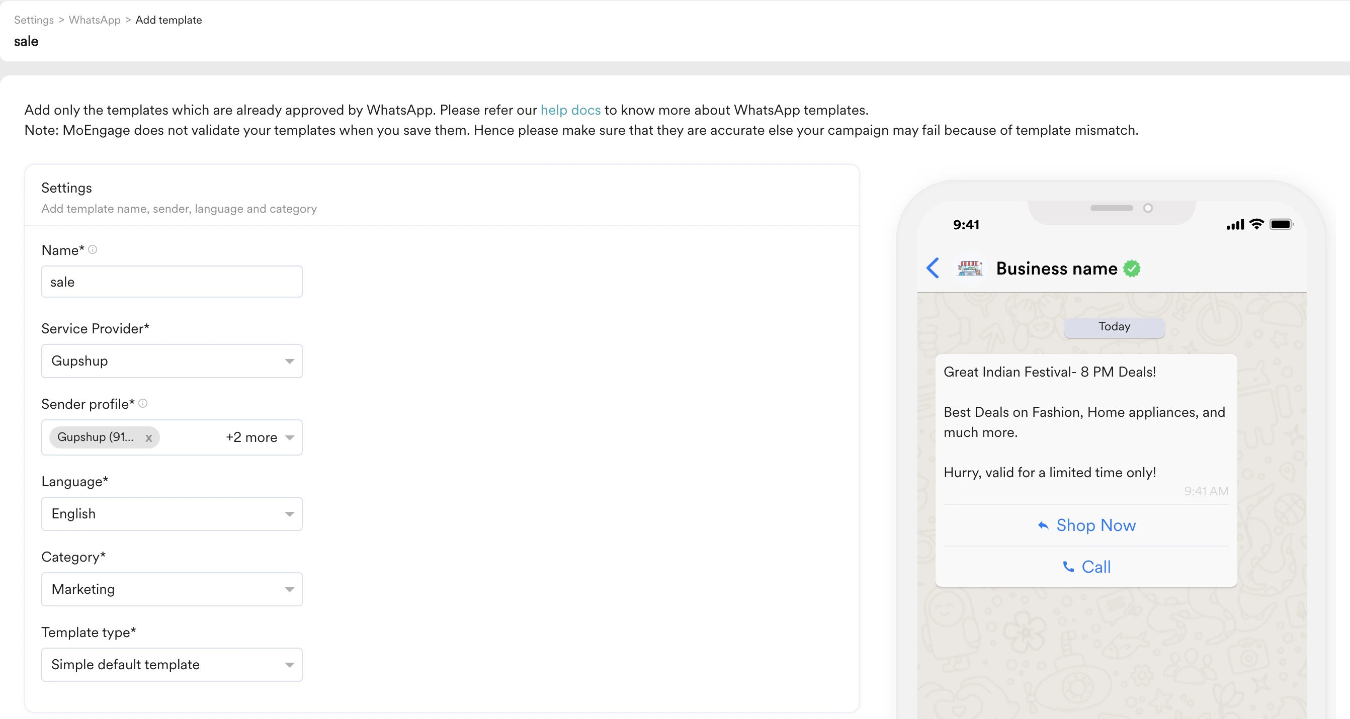Go to WhatsApp breadcrumb
This screenshot has width=1350, height=719.
95,20
